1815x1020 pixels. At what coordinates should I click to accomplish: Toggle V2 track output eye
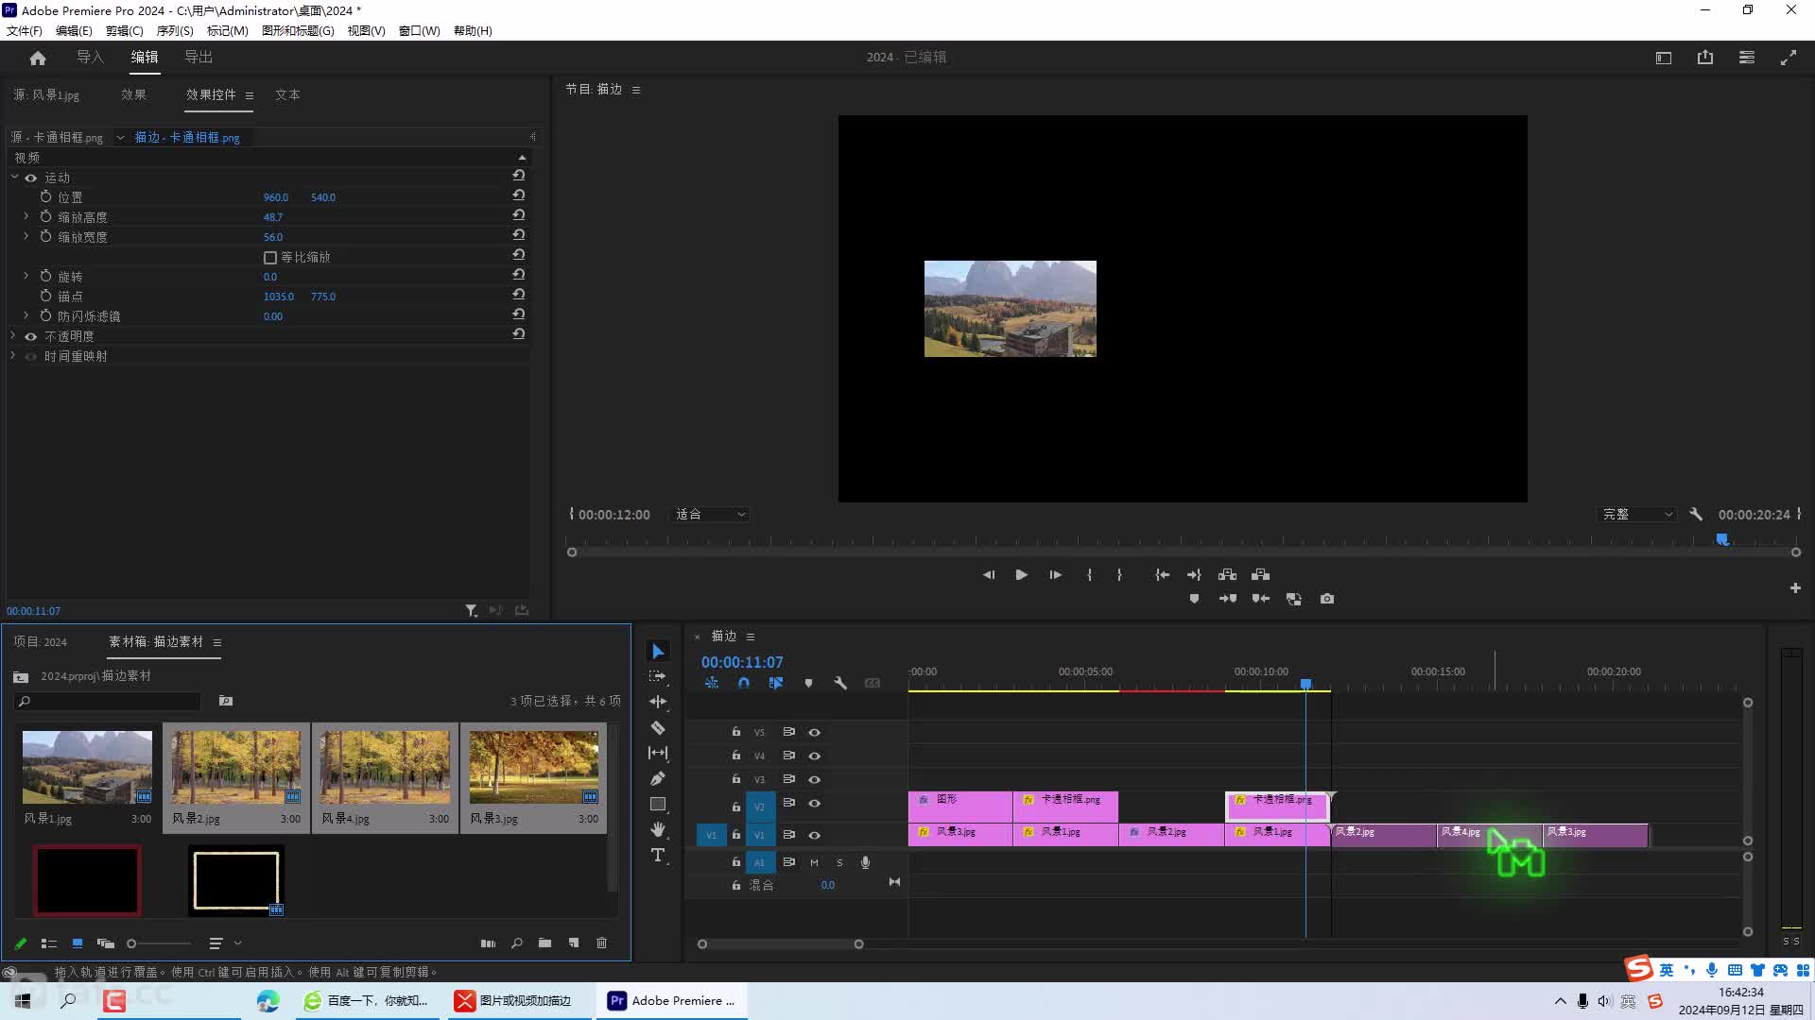(814, 804)
